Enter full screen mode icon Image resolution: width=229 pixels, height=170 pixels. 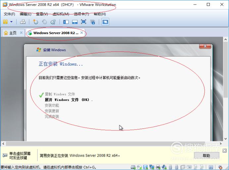[83, 22]
